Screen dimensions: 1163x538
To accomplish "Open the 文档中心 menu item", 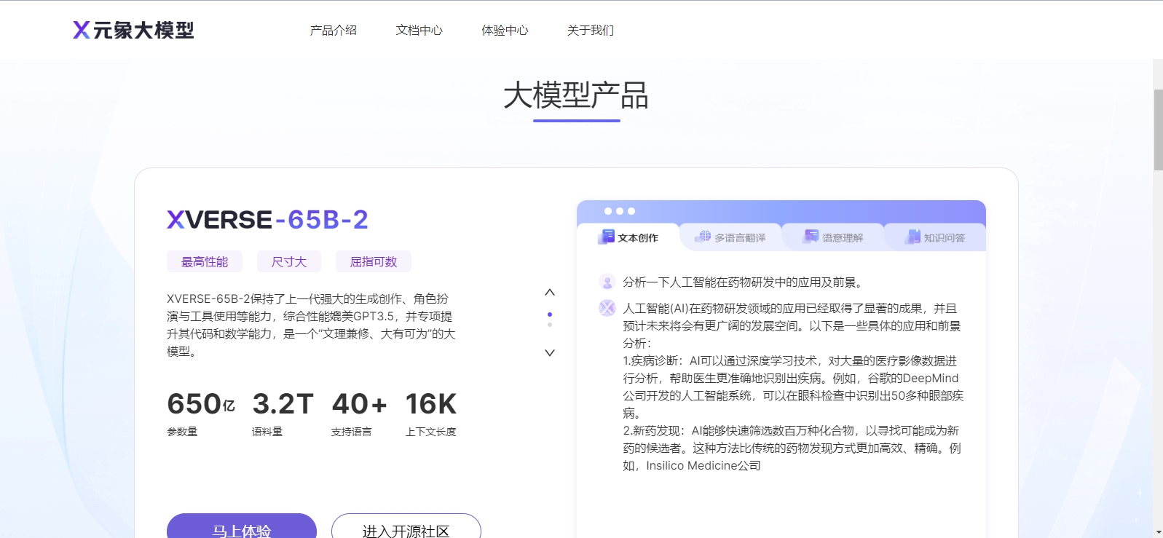I will point(419,31).
